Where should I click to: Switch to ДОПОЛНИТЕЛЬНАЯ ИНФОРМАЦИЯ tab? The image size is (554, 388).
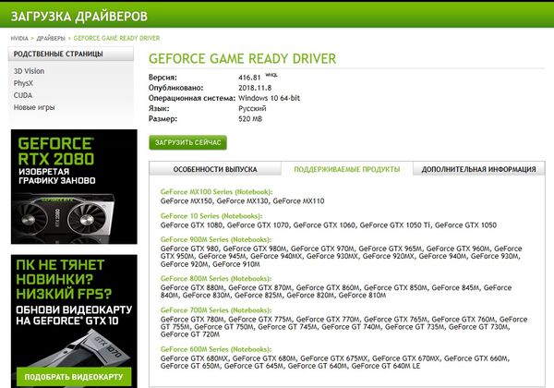click(x=478, y=169)
